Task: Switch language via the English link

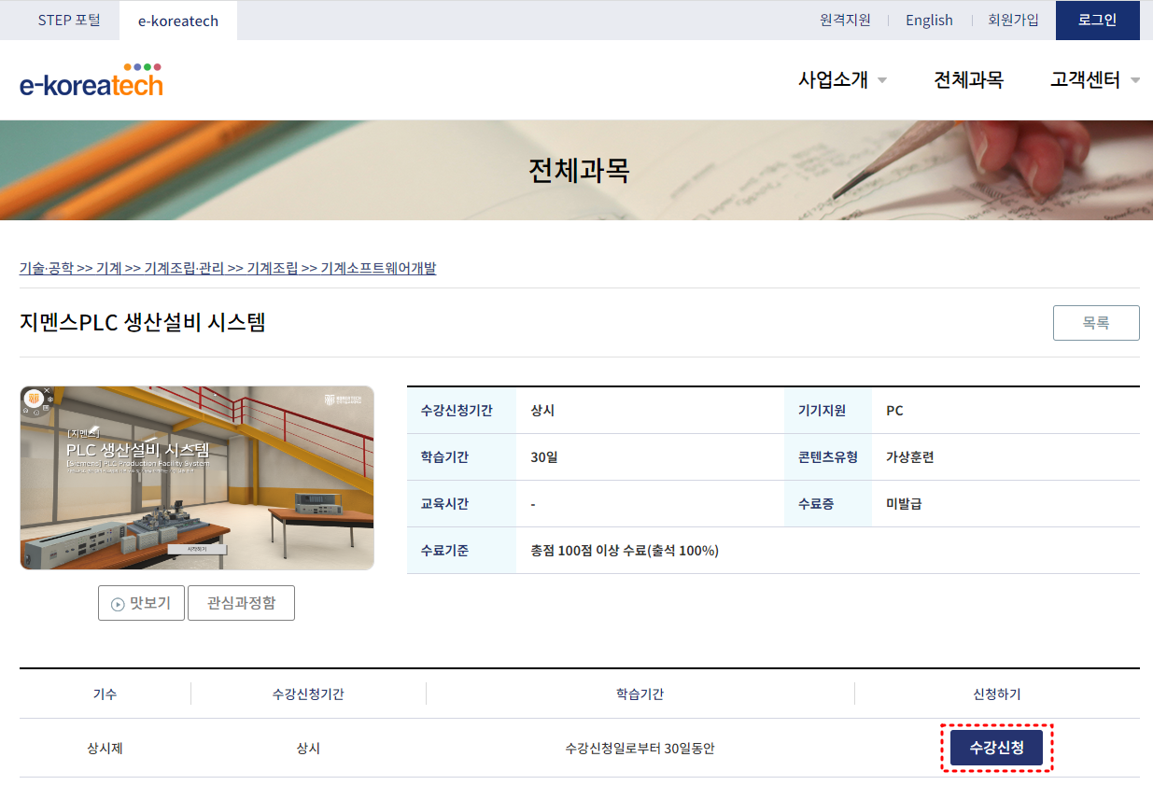Action: [x=929, y=20]
